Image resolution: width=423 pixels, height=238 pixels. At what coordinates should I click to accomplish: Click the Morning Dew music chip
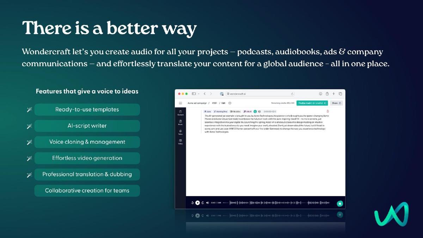pyautogui.click(x=221, y=111)
